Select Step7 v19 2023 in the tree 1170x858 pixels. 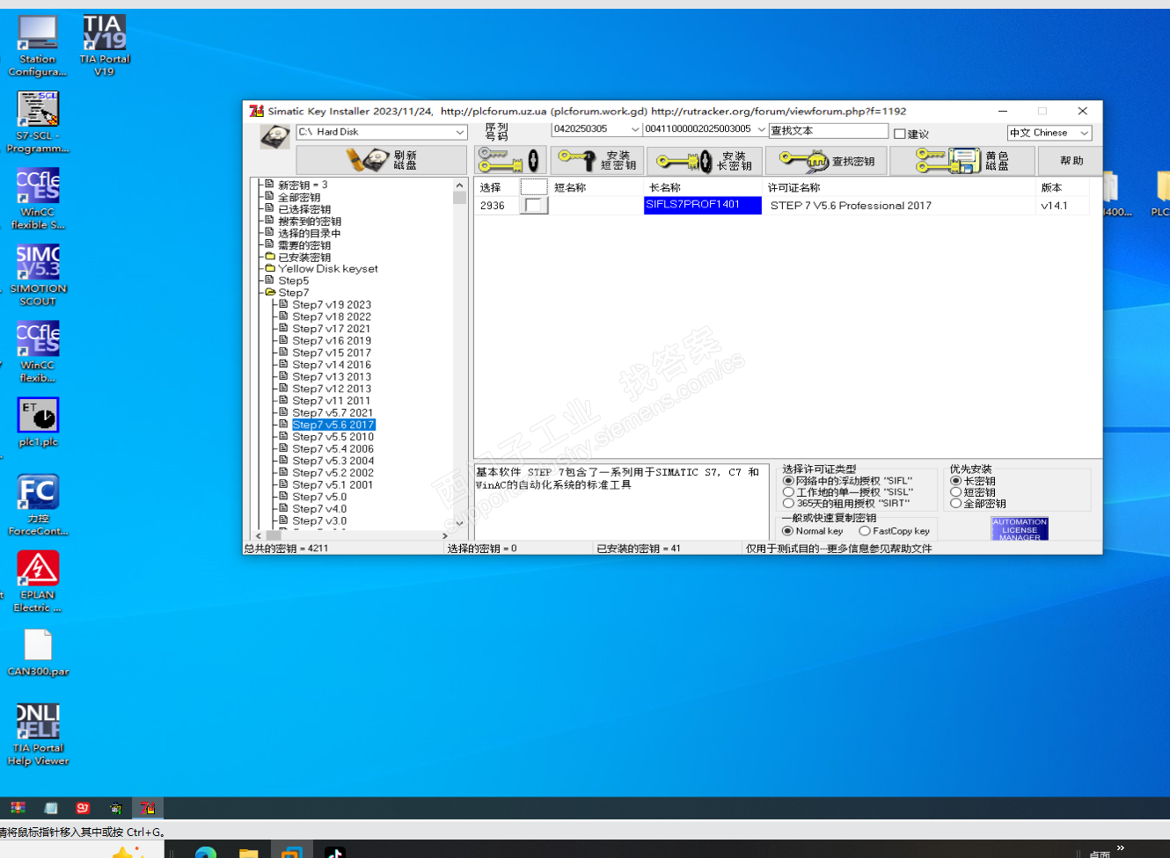tap(332, 305)
